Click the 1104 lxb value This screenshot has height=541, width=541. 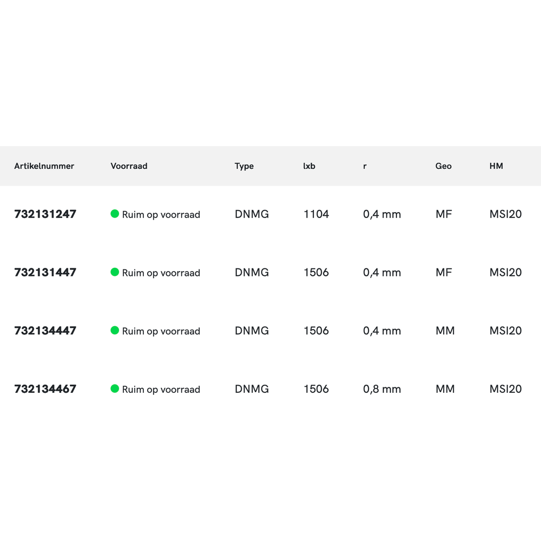(316, 214)
